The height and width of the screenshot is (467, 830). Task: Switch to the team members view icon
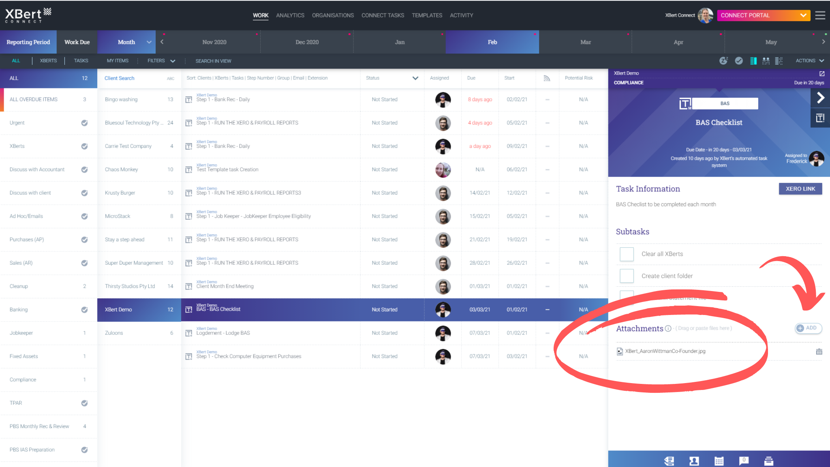[x=766, y=61]
